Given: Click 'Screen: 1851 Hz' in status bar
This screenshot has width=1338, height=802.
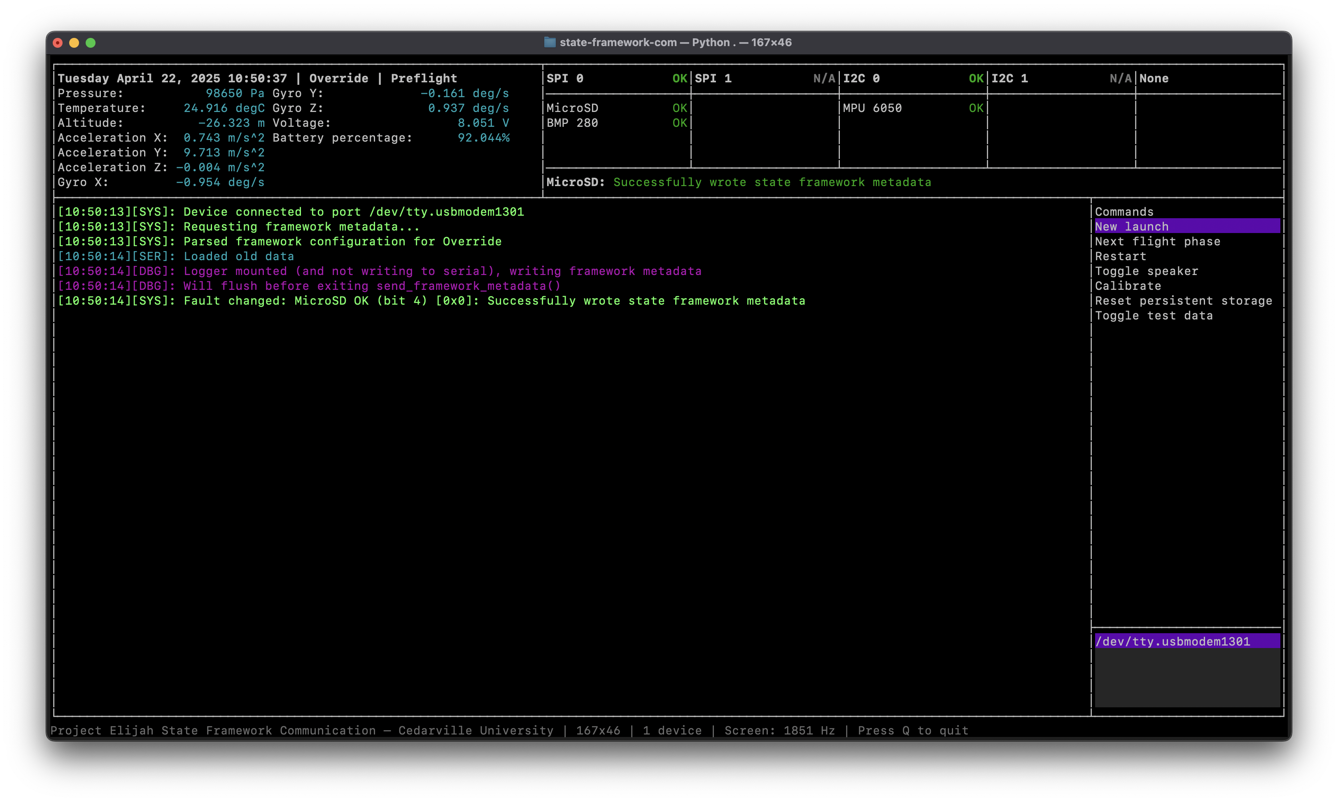Looking at the screenshot, I should (x=779, y=731).
